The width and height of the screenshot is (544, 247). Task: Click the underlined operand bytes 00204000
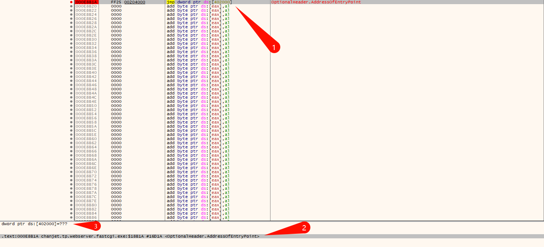(135, 2)
